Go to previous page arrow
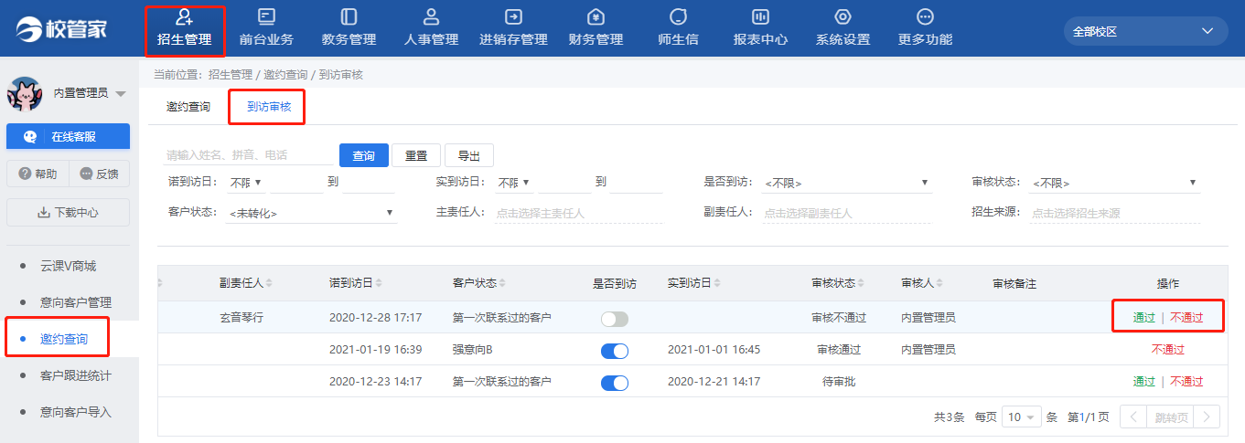Viewport: 1245px width, 443px height. point(1133,417)
